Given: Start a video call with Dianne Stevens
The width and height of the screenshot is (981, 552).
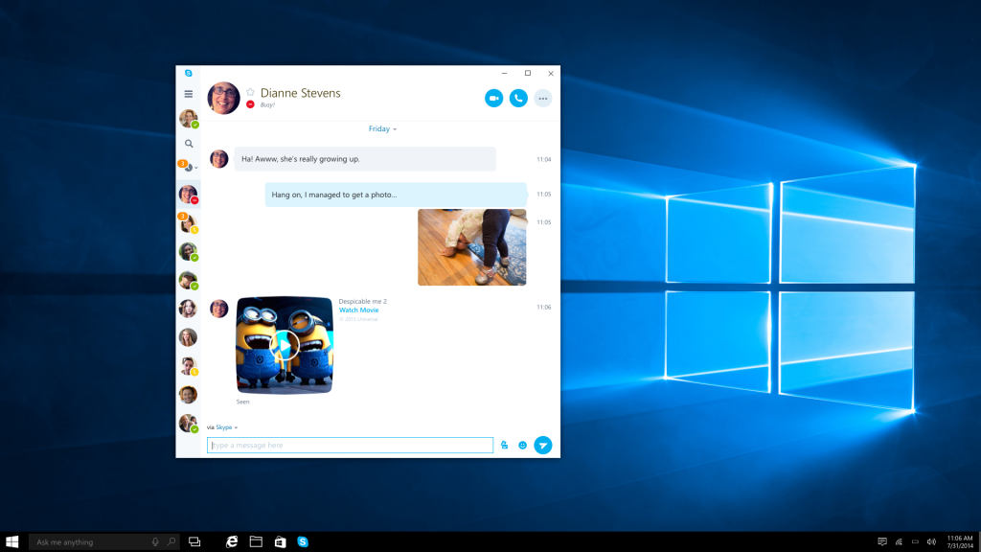Looking at the screenshot, I should [493, 98].
